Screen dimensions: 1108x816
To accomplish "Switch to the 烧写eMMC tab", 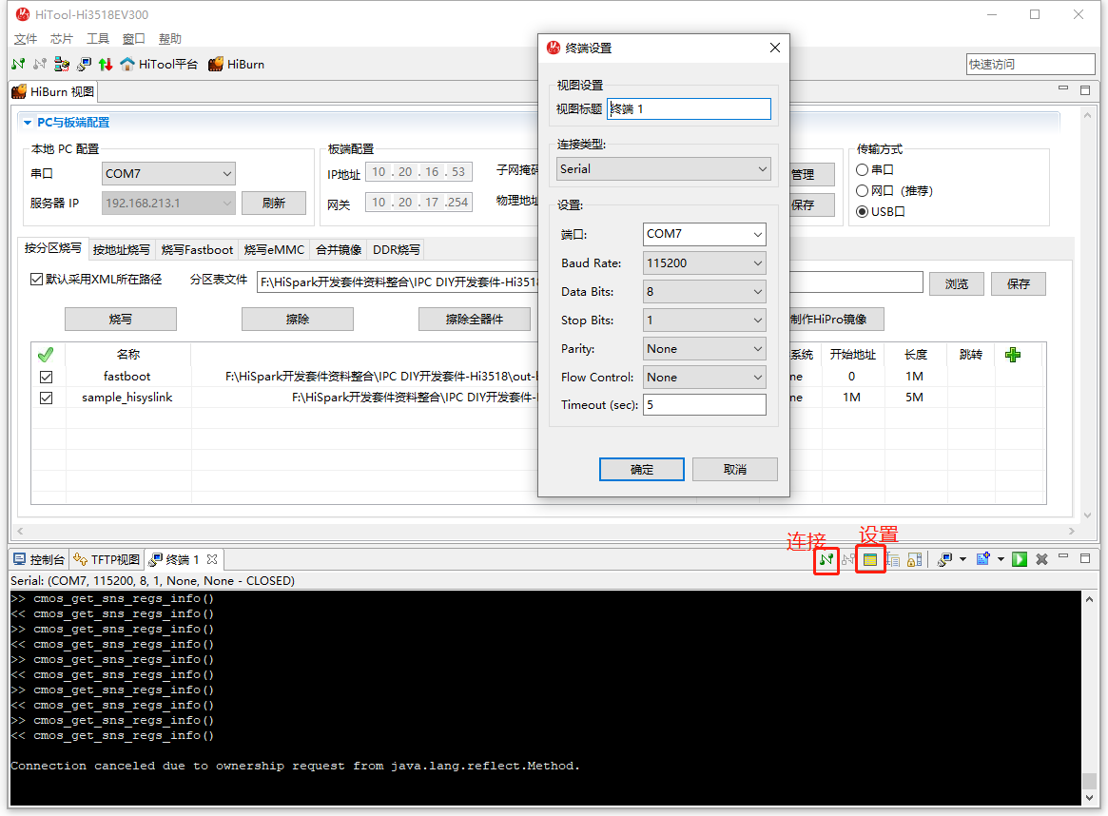I will 274,250.
